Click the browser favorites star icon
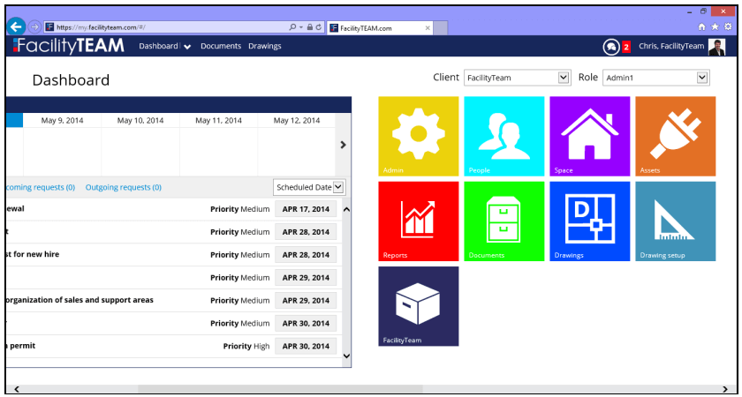This screenshot has height=397, width=742. (715, 27)
